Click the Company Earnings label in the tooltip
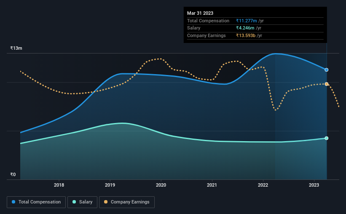This screenshot has height=214, width=346. (207, 35)
